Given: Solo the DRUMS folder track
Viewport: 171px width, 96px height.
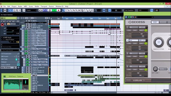Looking at the screenshot, I should 30,56.
